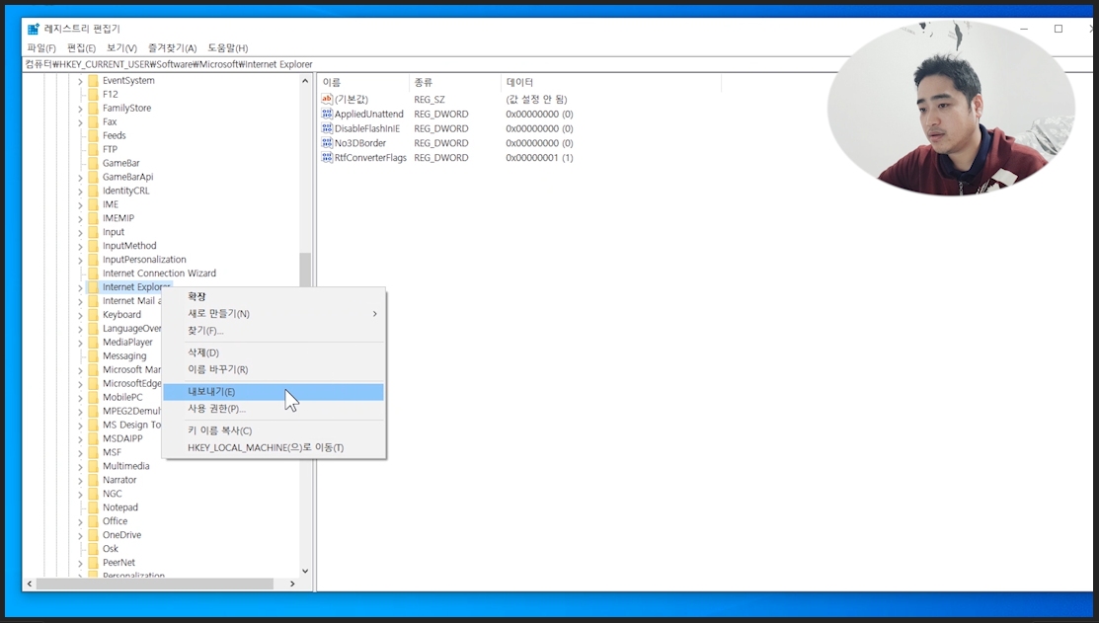The image size is (1099, 623).
Task: Select the Keyboard key in the tree
Action: coord(122,315)
